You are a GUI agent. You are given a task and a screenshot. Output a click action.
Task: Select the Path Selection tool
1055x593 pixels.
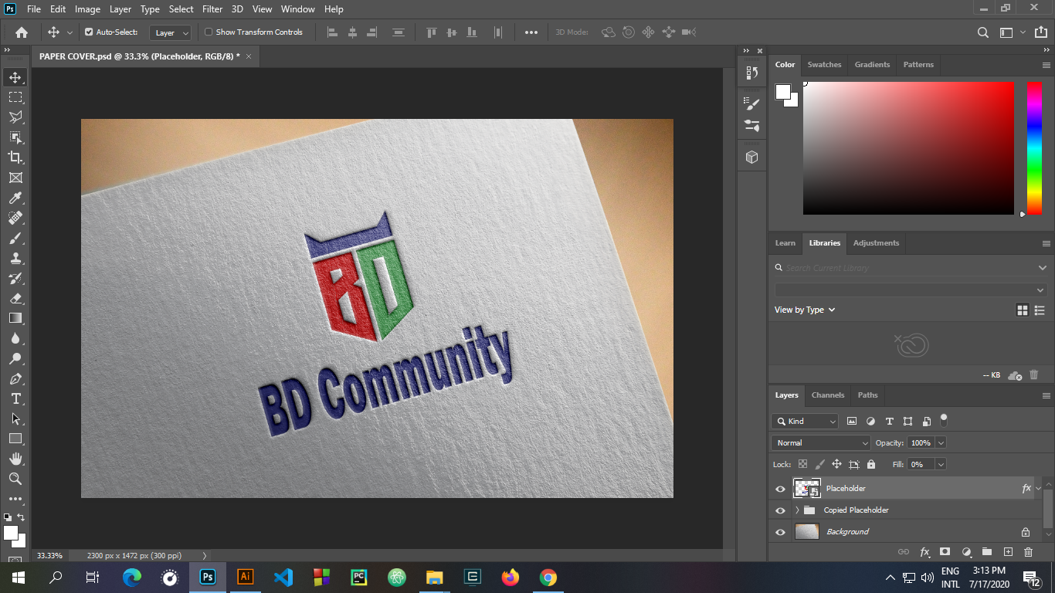15,418
